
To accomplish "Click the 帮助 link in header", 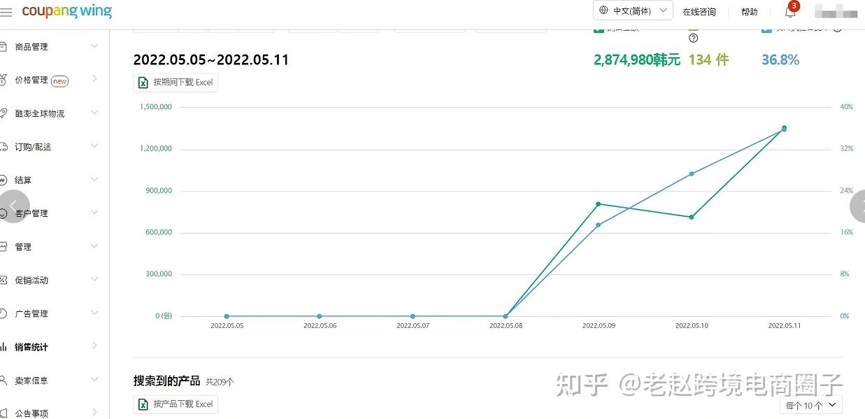I will [x=749, y=12].
